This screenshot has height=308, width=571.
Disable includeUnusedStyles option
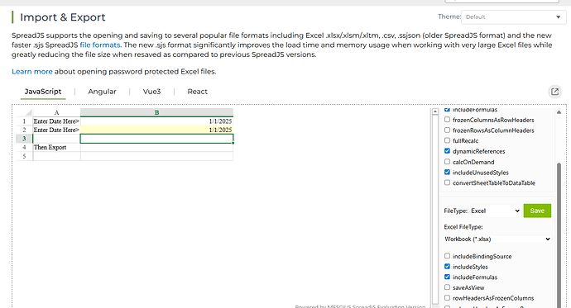coord(447,172)
